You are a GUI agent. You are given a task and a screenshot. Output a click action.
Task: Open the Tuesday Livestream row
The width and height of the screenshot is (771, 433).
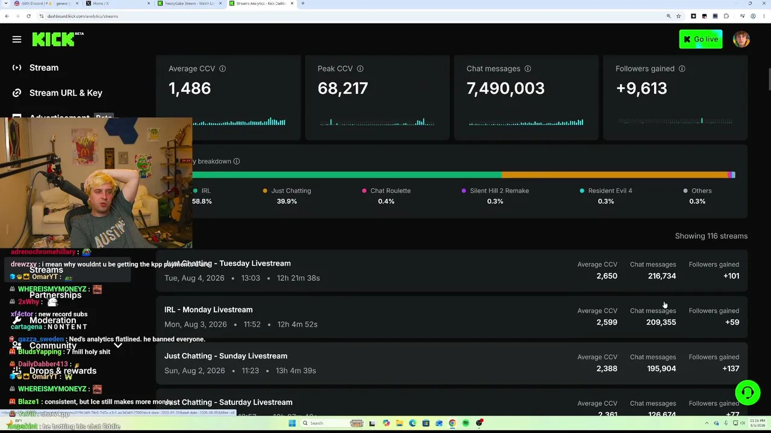click(x=452, y=271)
